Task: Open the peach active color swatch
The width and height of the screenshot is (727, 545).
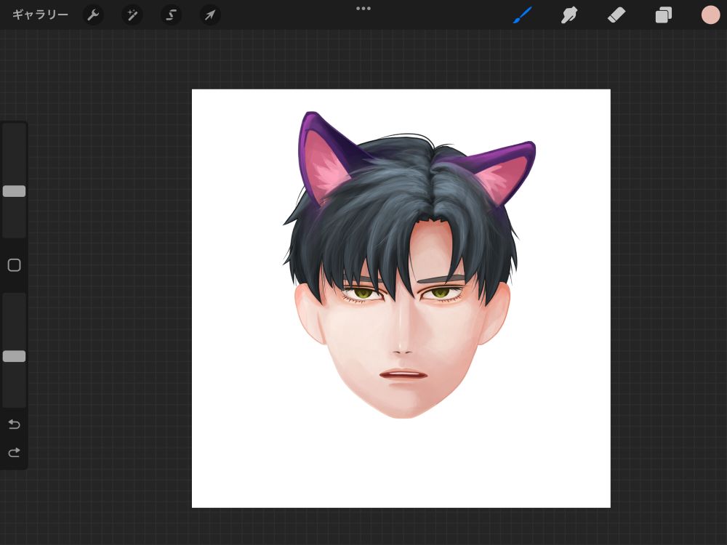Action: (x=710, y=15)
